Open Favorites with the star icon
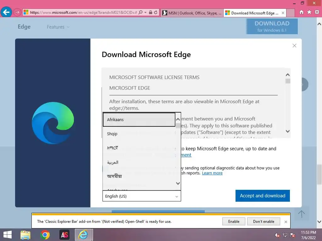Image resolution: width=322 pixels, height=241 pixels. pyautogui.click(x=309, y=12)
